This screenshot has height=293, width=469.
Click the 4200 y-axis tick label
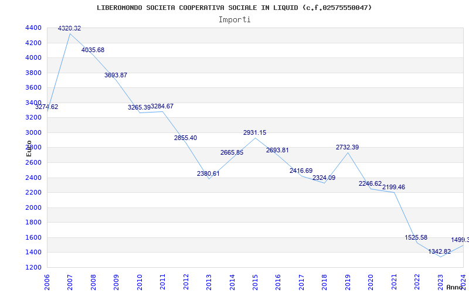coord(33,43)
